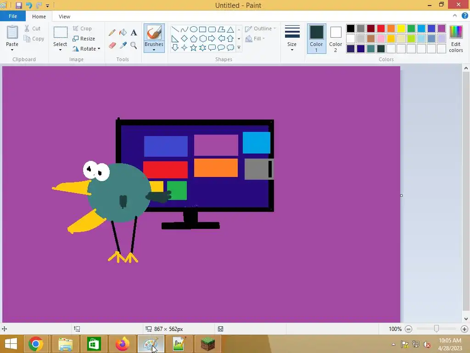Click the muted volume tray icon

pos(427,344)
